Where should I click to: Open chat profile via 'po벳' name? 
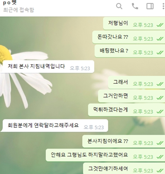[x=10, y=3]
